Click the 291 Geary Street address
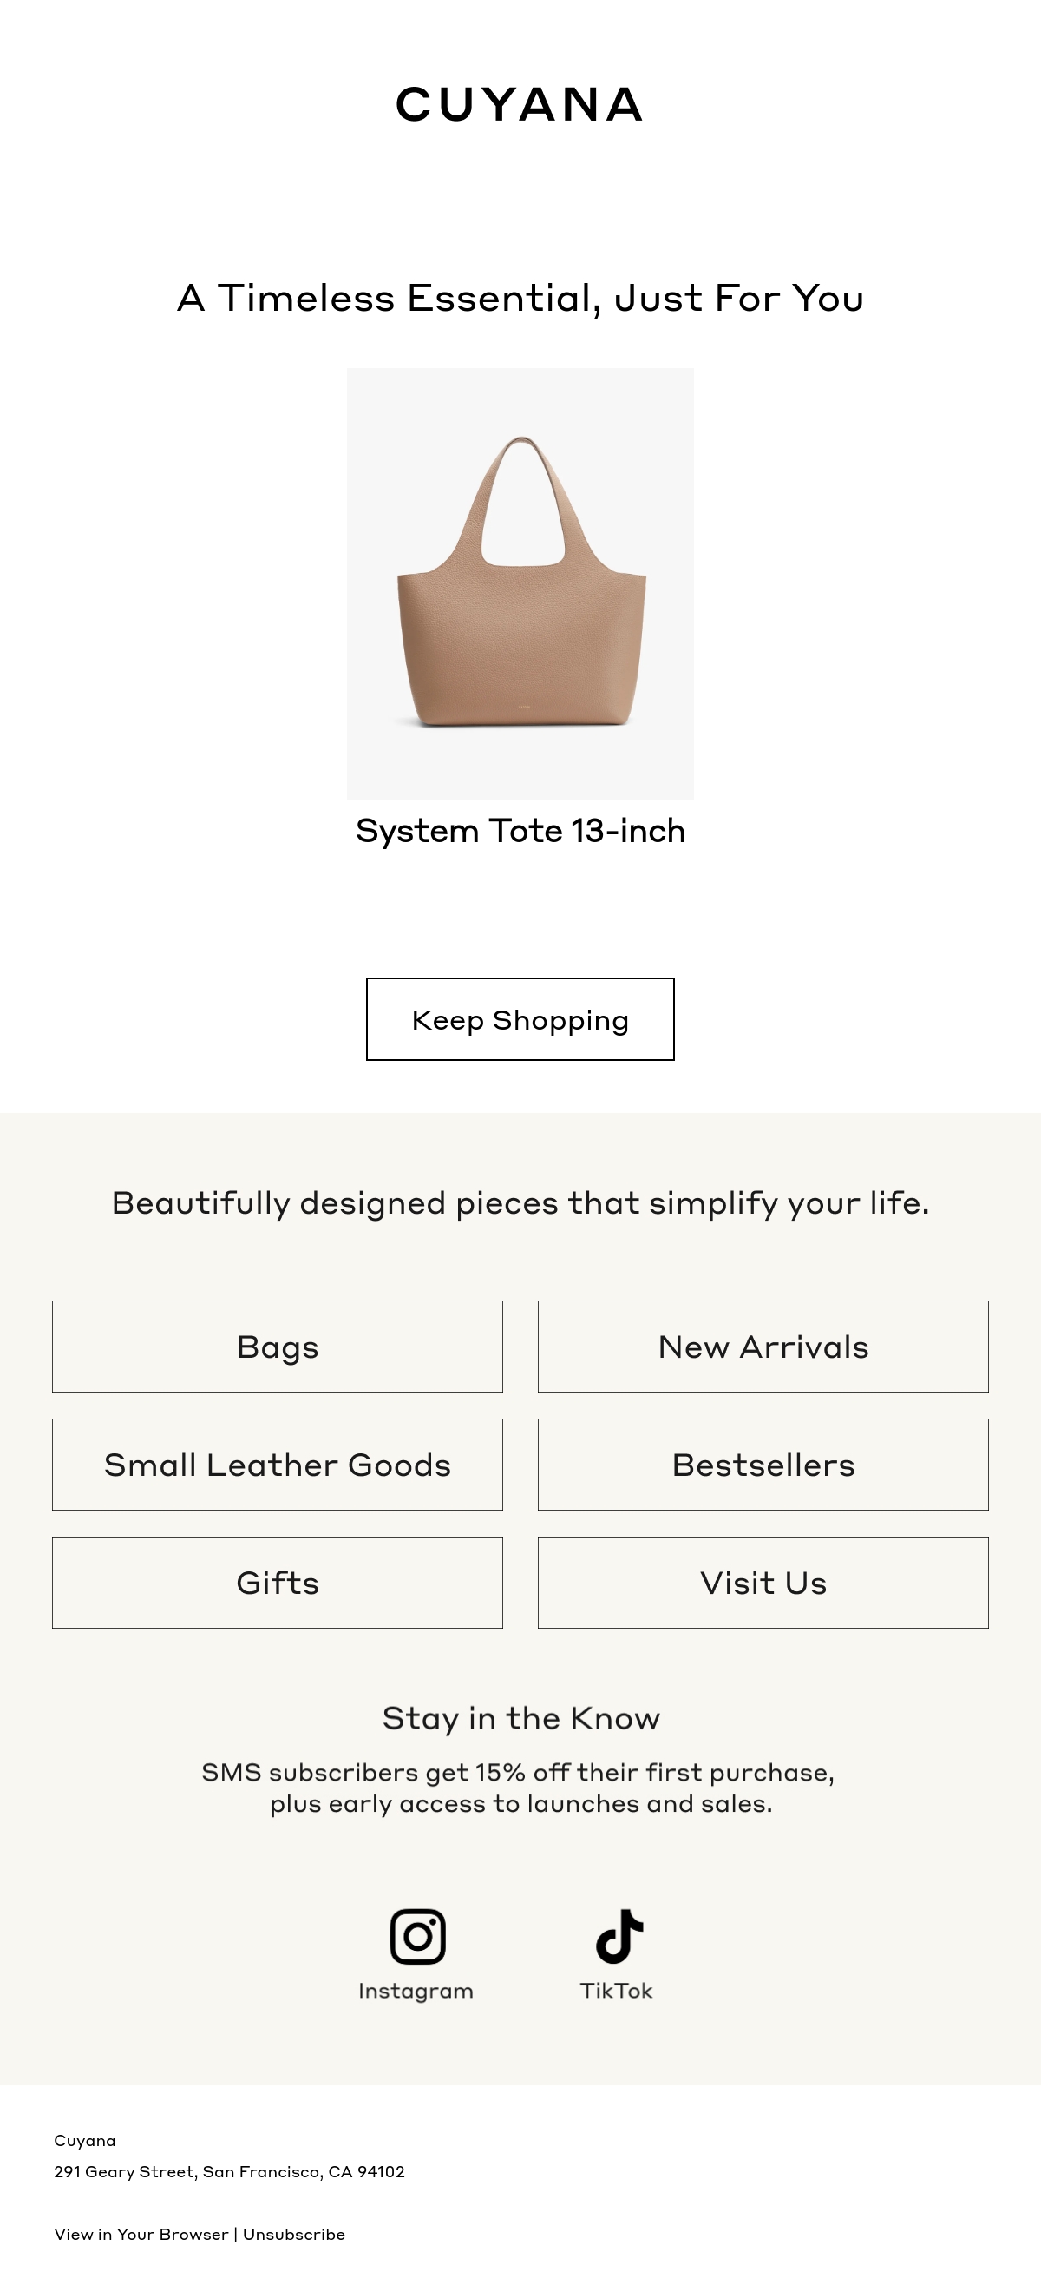Image resolution: width=1041 pixels, height=2285 pixels. pyautogui.click(x=230, y=2171)
